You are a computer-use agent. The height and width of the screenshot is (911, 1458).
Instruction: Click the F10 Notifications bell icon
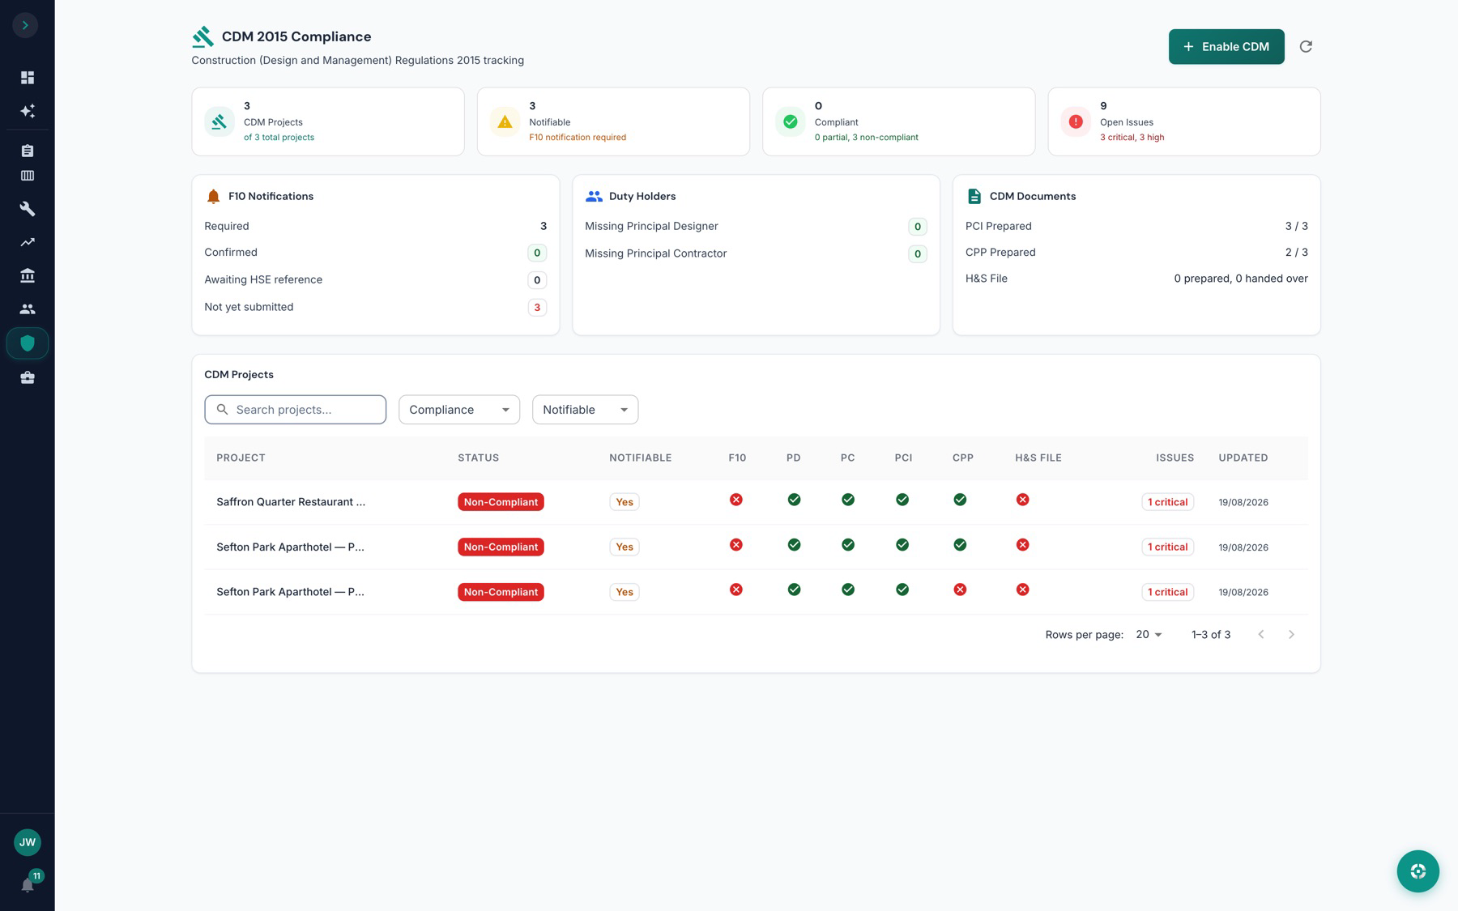[x=213, y=196]
